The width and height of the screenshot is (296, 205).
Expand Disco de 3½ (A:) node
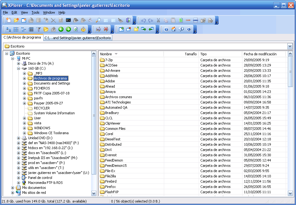(19, 63)
